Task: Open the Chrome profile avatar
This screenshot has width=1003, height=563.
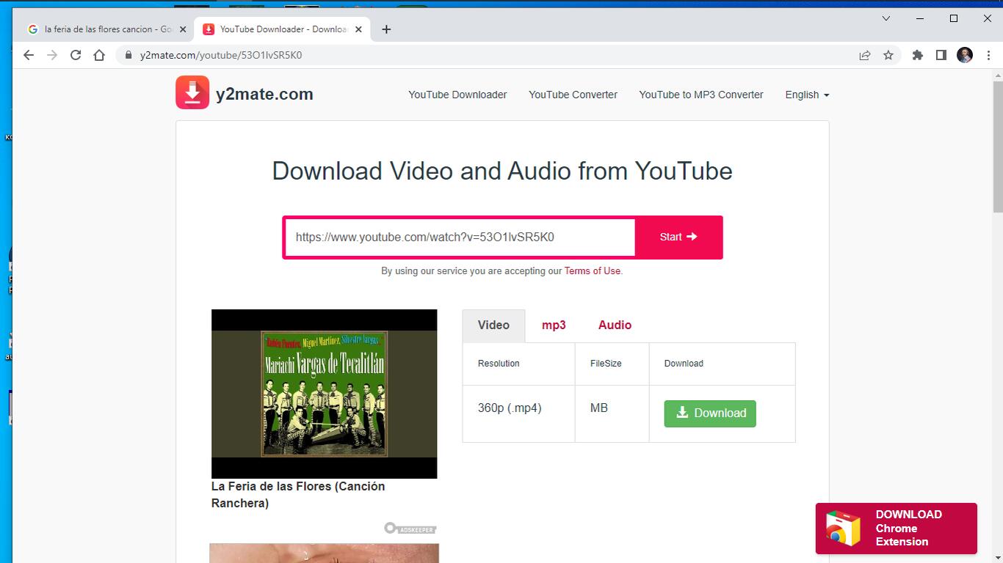Action: pyautogui.click(x=965, y=55)
